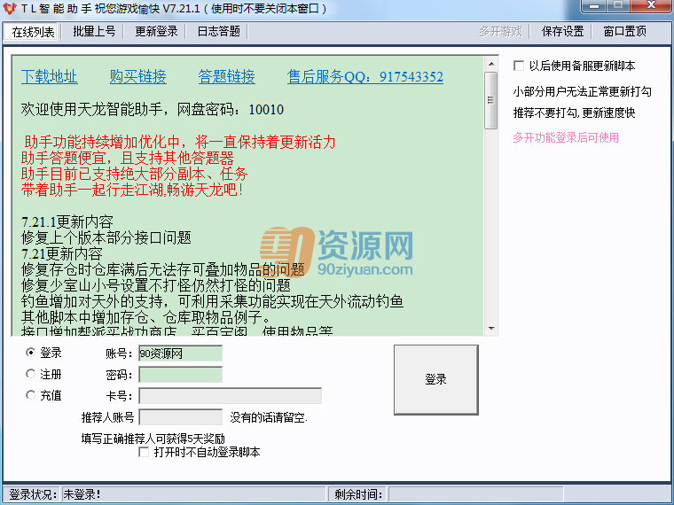This screenshot has height=505, width=674.
Task: Click the 推荐人账号 input field
Action: tap(180, 417)
